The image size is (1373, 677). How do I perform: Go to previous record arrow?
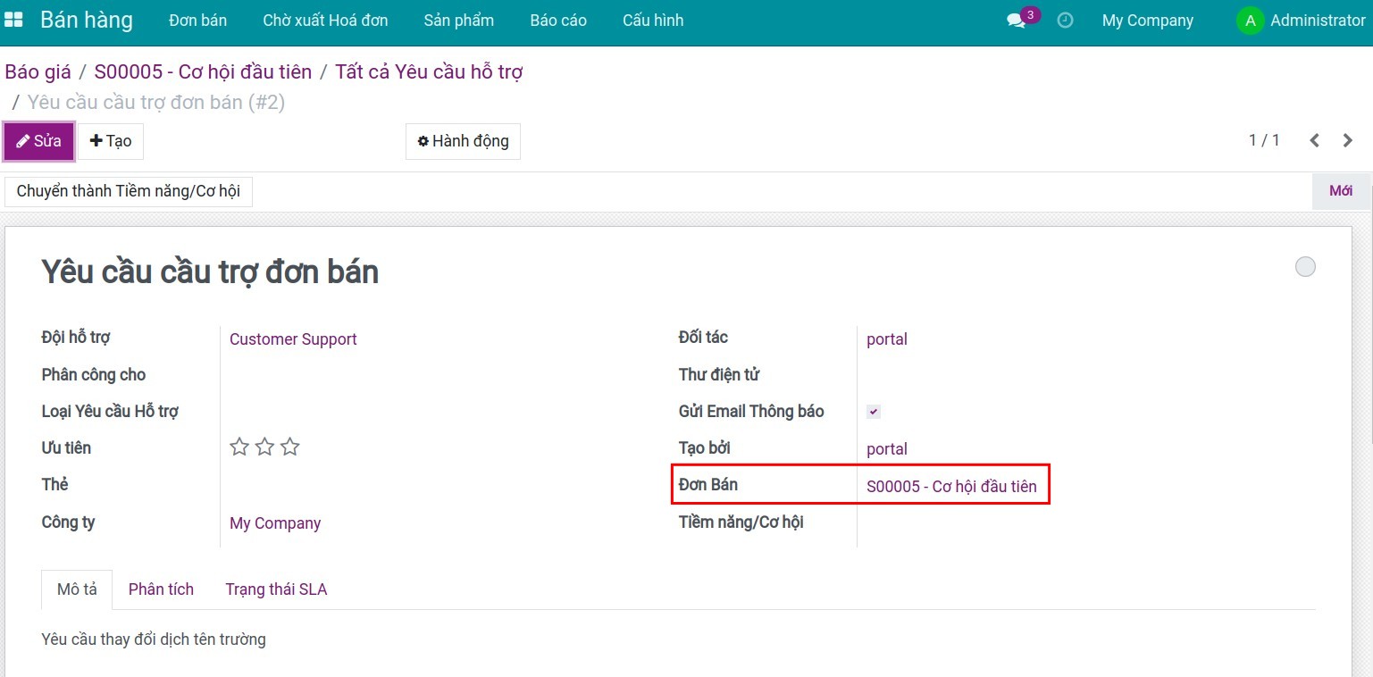[1314, 140]
